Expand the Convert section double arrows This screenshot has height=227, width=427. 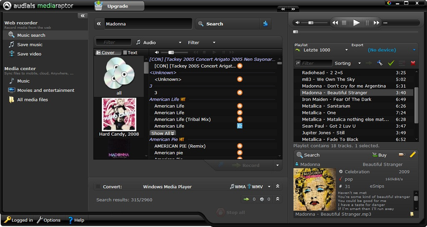[277, 187]
